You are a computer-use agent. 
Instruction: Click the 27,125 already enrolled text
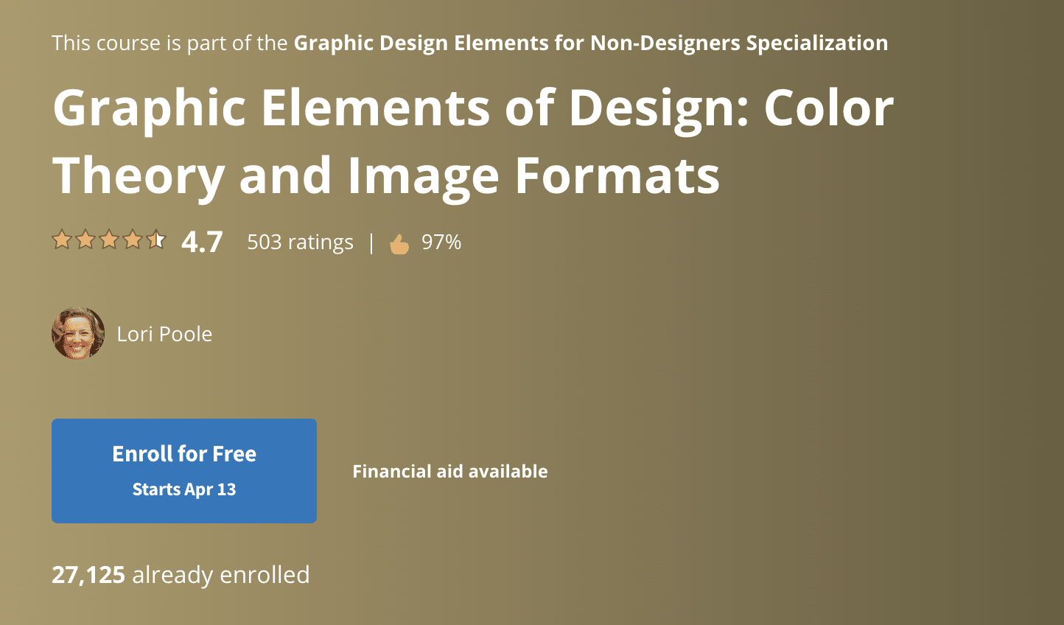181,574
